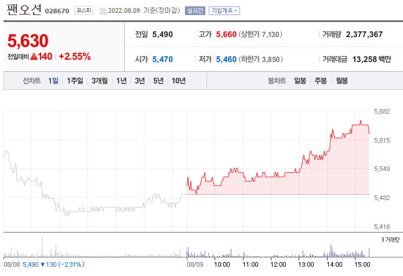Screen dimensions: 403x276
Task: Click the 14:00 time axis label
Action: coord(334,264)
